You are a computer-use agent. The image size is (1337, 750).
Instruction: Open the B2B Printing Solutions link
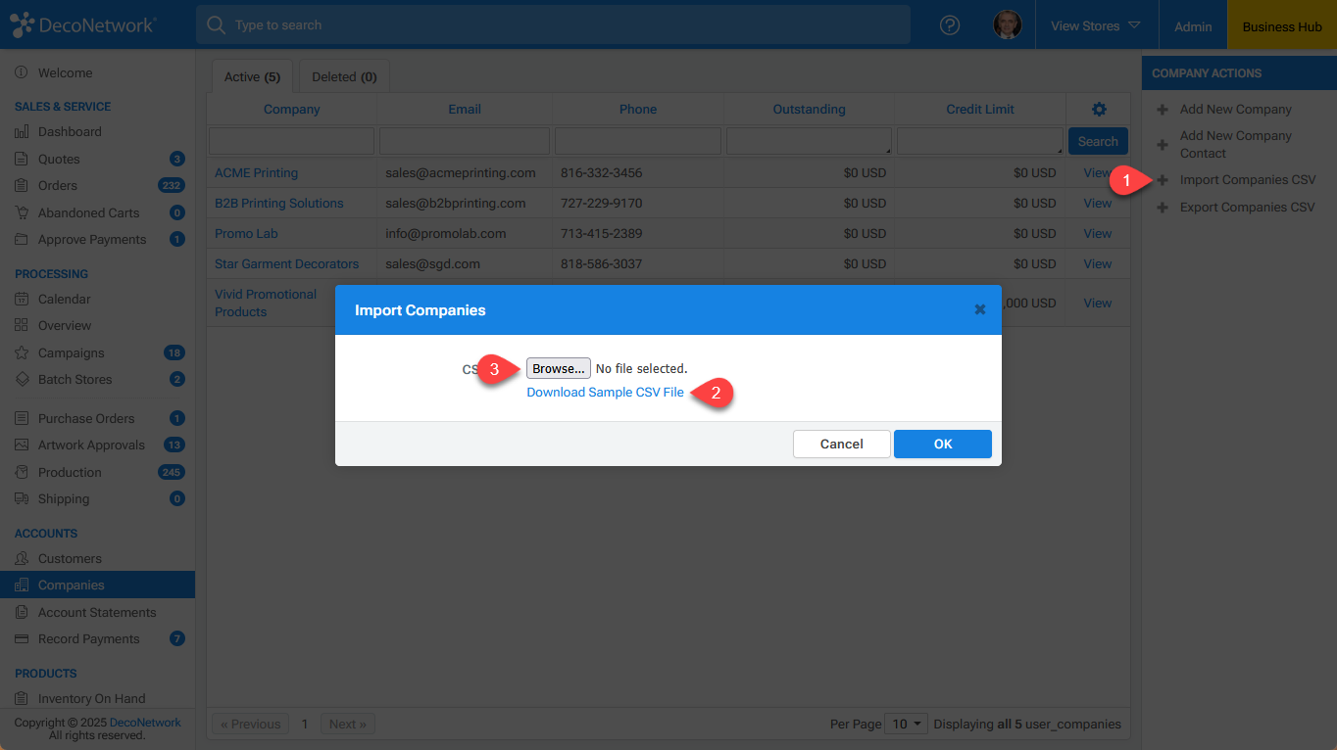click(x=279, y=204)
